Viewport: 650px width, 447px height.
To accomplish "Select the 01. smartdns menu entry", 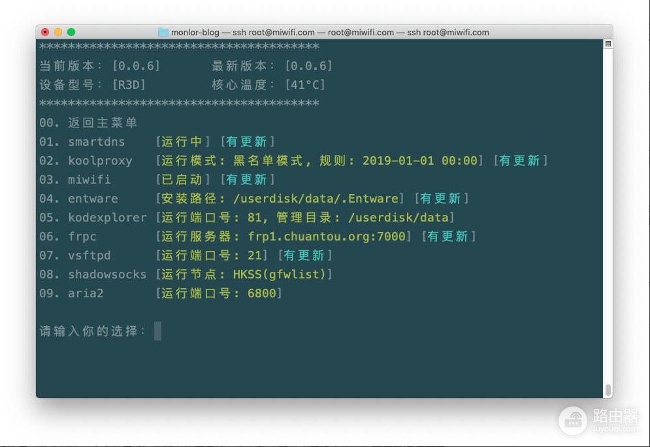I will click(x=82, y=142).
